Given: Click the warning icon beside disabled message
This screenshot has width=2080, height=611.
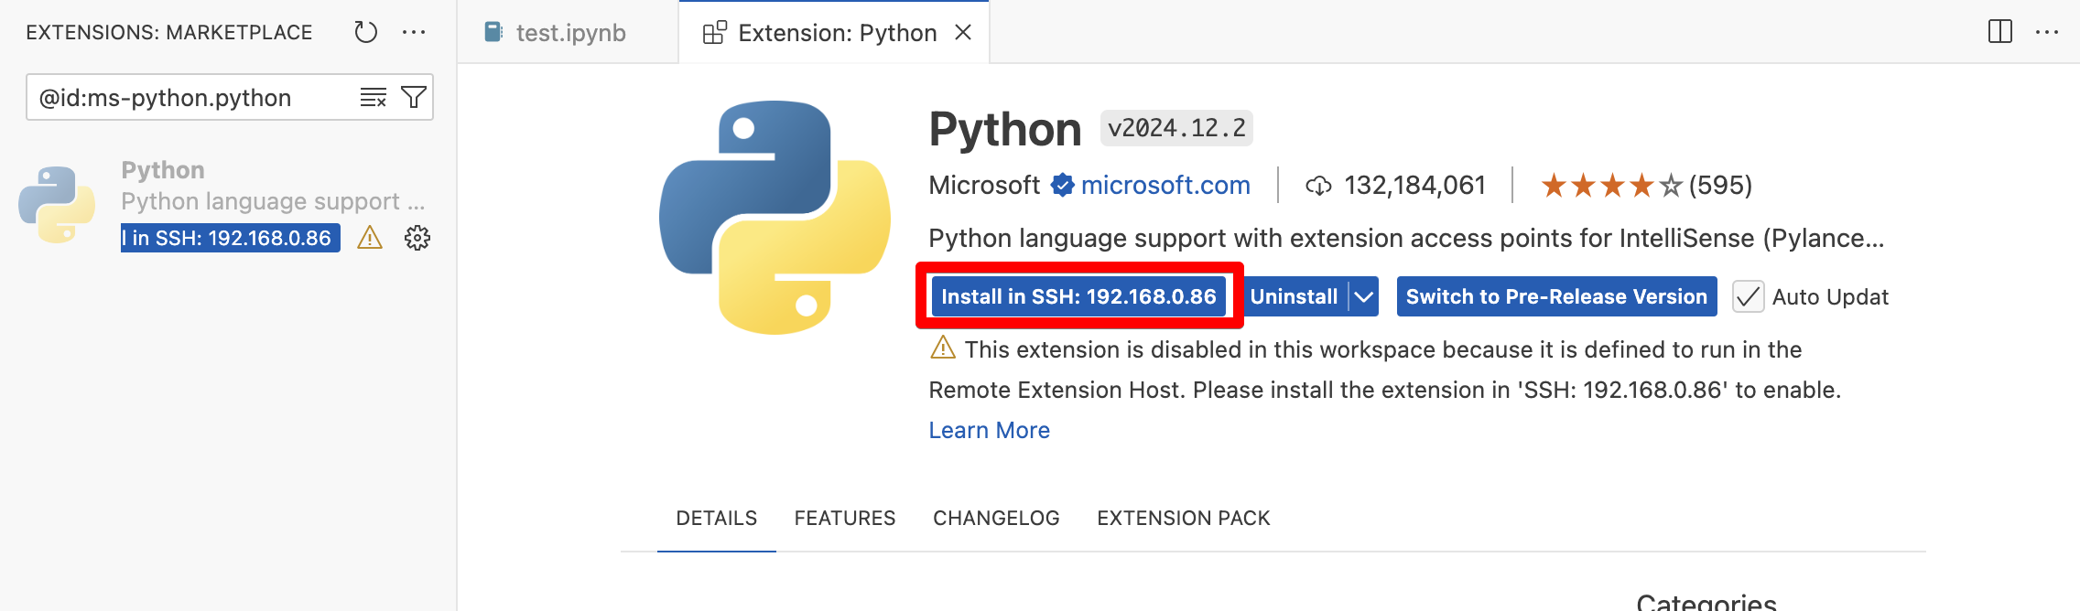Looking at the screenshot, I should (943, 348).
